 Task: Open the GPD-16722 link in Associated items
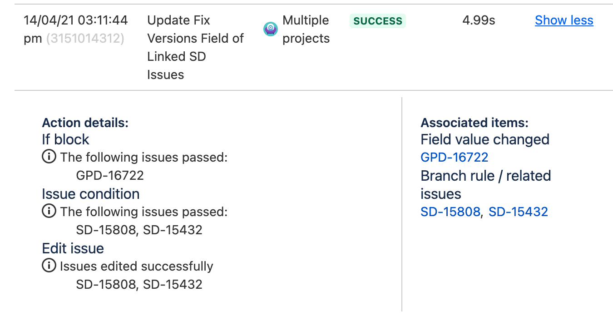[x=454, y=158]
